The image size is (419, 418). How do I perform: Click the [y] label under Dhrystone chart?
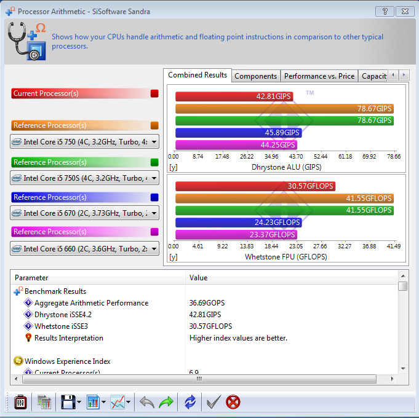click(174, 167)
